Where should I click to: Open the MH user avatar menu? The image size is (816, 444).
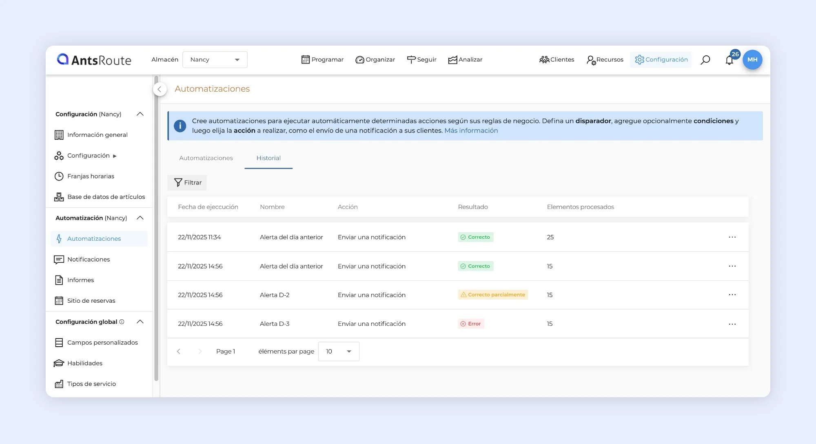(x=752, y=59)
